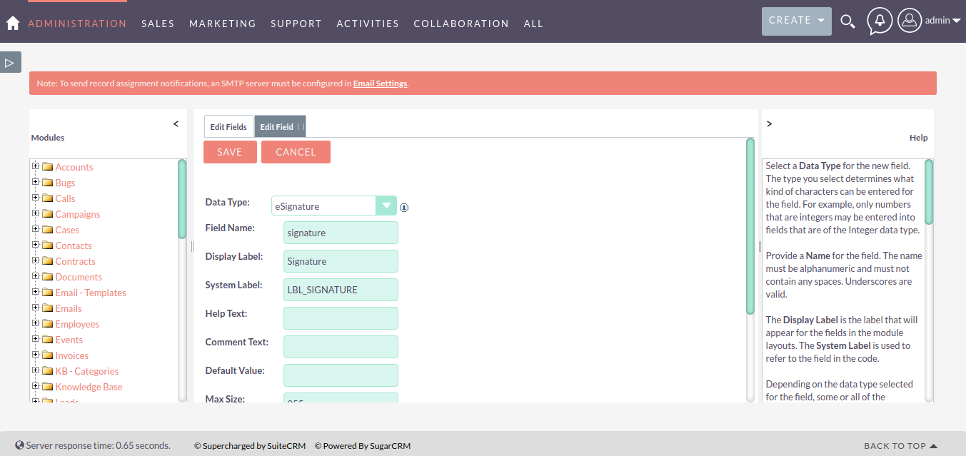
Task: Collapse the Modules panel
Action: coord(176,123)
